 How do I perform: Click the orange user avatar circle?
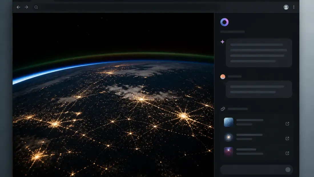[x=223, y=77]
